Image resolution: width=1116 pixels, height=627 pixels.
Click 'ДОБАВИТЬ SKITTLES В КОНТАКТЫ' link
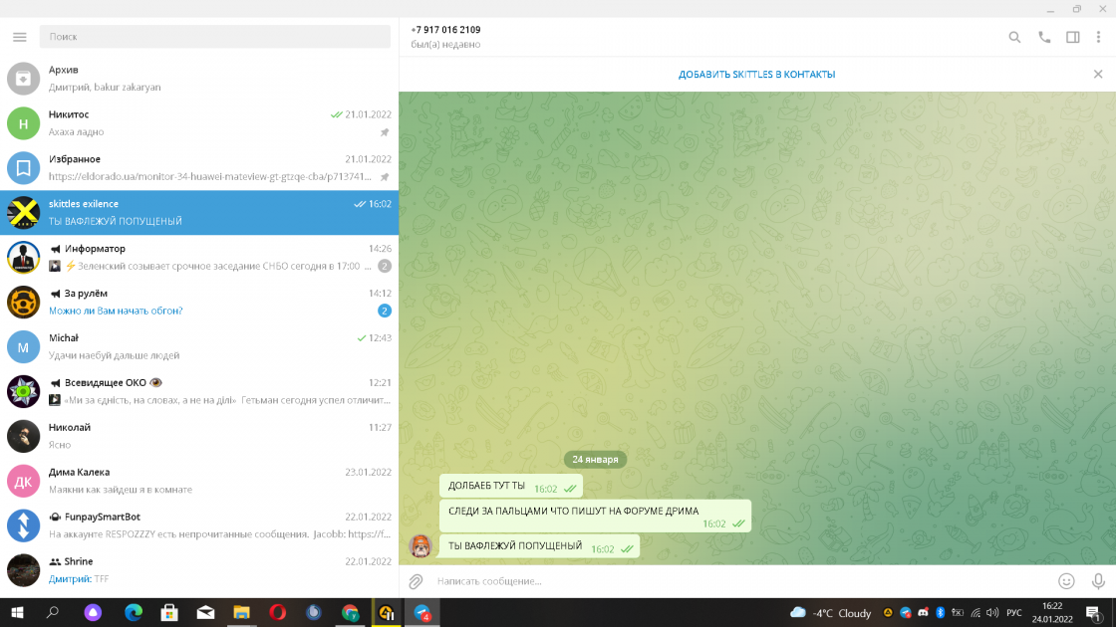(x=756, y=75)
